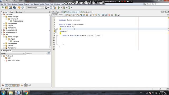Open the Refactor menu
169x95 pixels.
point(27,4)
